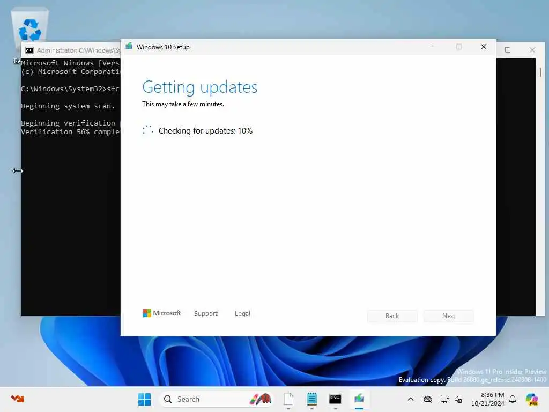Click the cloud sync tray icon
Viewport: 549px width, 412px height.
coord(428,399)
